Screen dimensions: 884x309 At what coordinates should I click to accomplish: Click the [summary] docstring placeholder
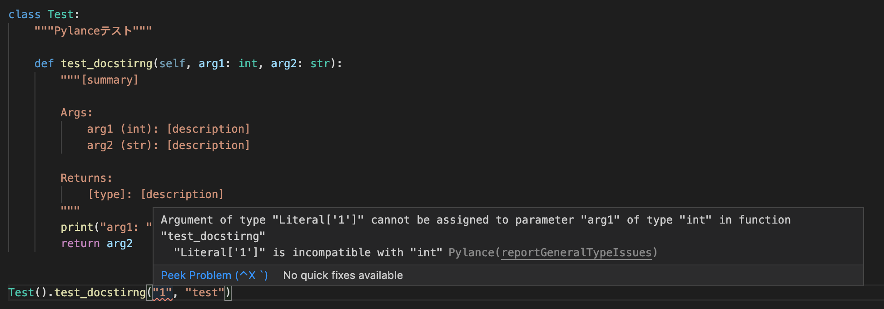tap(109, 80)
